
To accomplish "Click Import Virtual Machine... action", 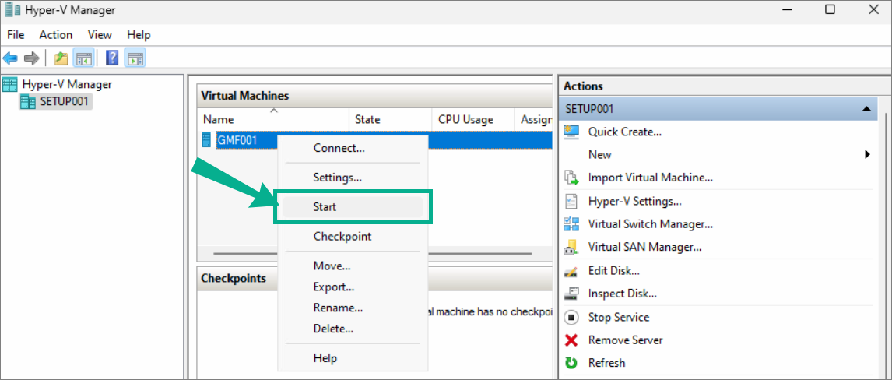I will [650, 178].
